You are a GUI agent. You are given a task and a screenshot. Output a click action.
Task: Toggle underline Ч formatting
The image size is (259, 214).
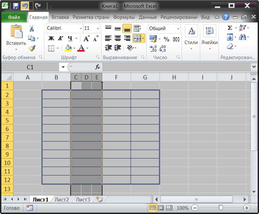70,39
